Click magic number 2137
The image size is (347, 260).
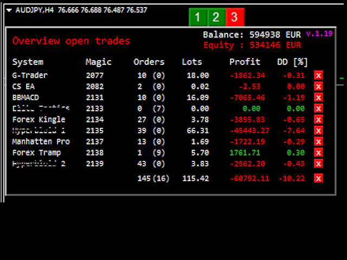[95, 141]
